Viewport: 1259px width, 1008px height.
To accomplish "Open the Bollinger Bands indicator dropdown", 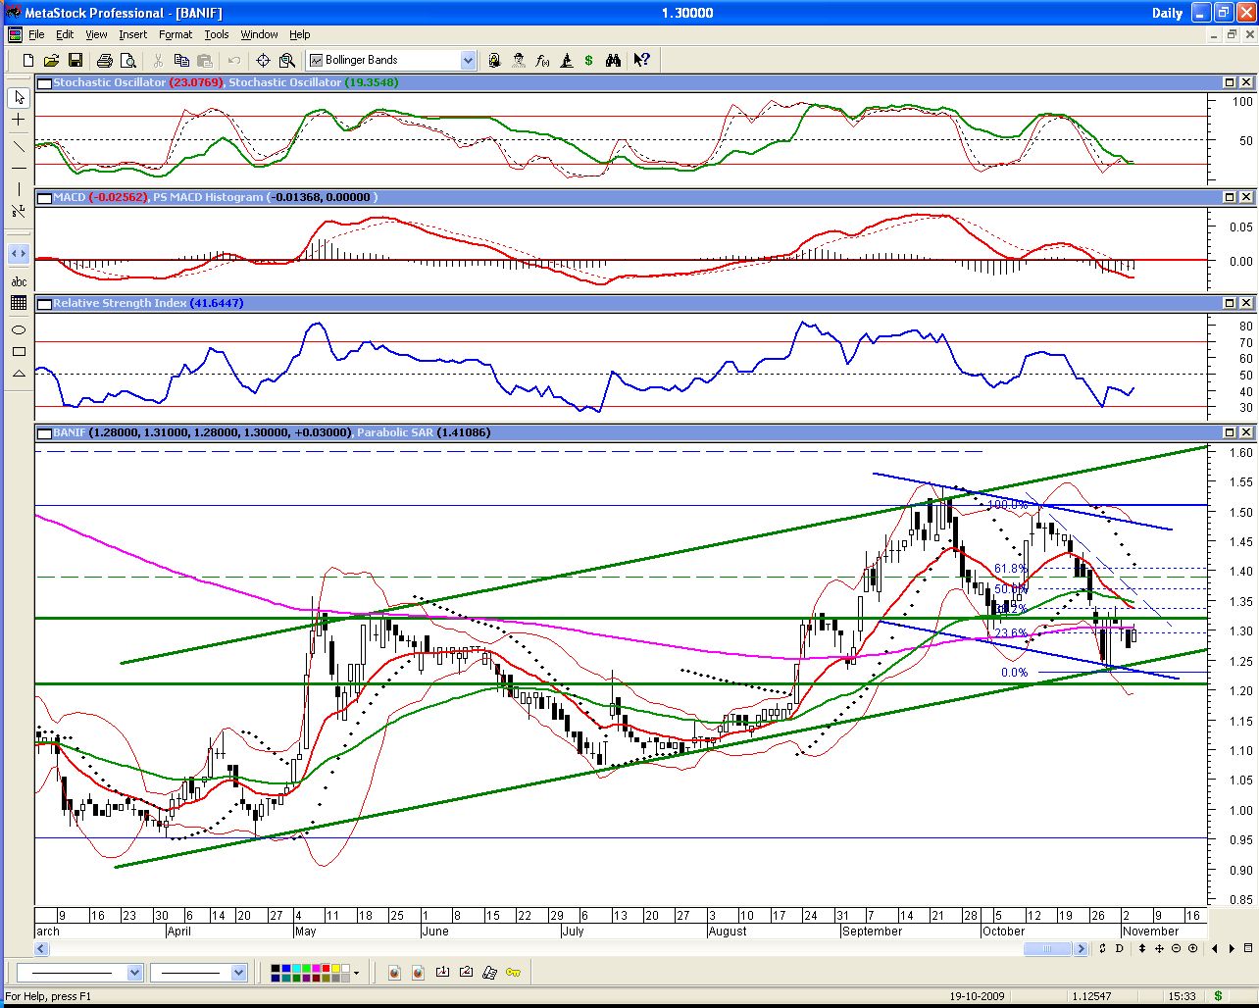I will 468,60.
